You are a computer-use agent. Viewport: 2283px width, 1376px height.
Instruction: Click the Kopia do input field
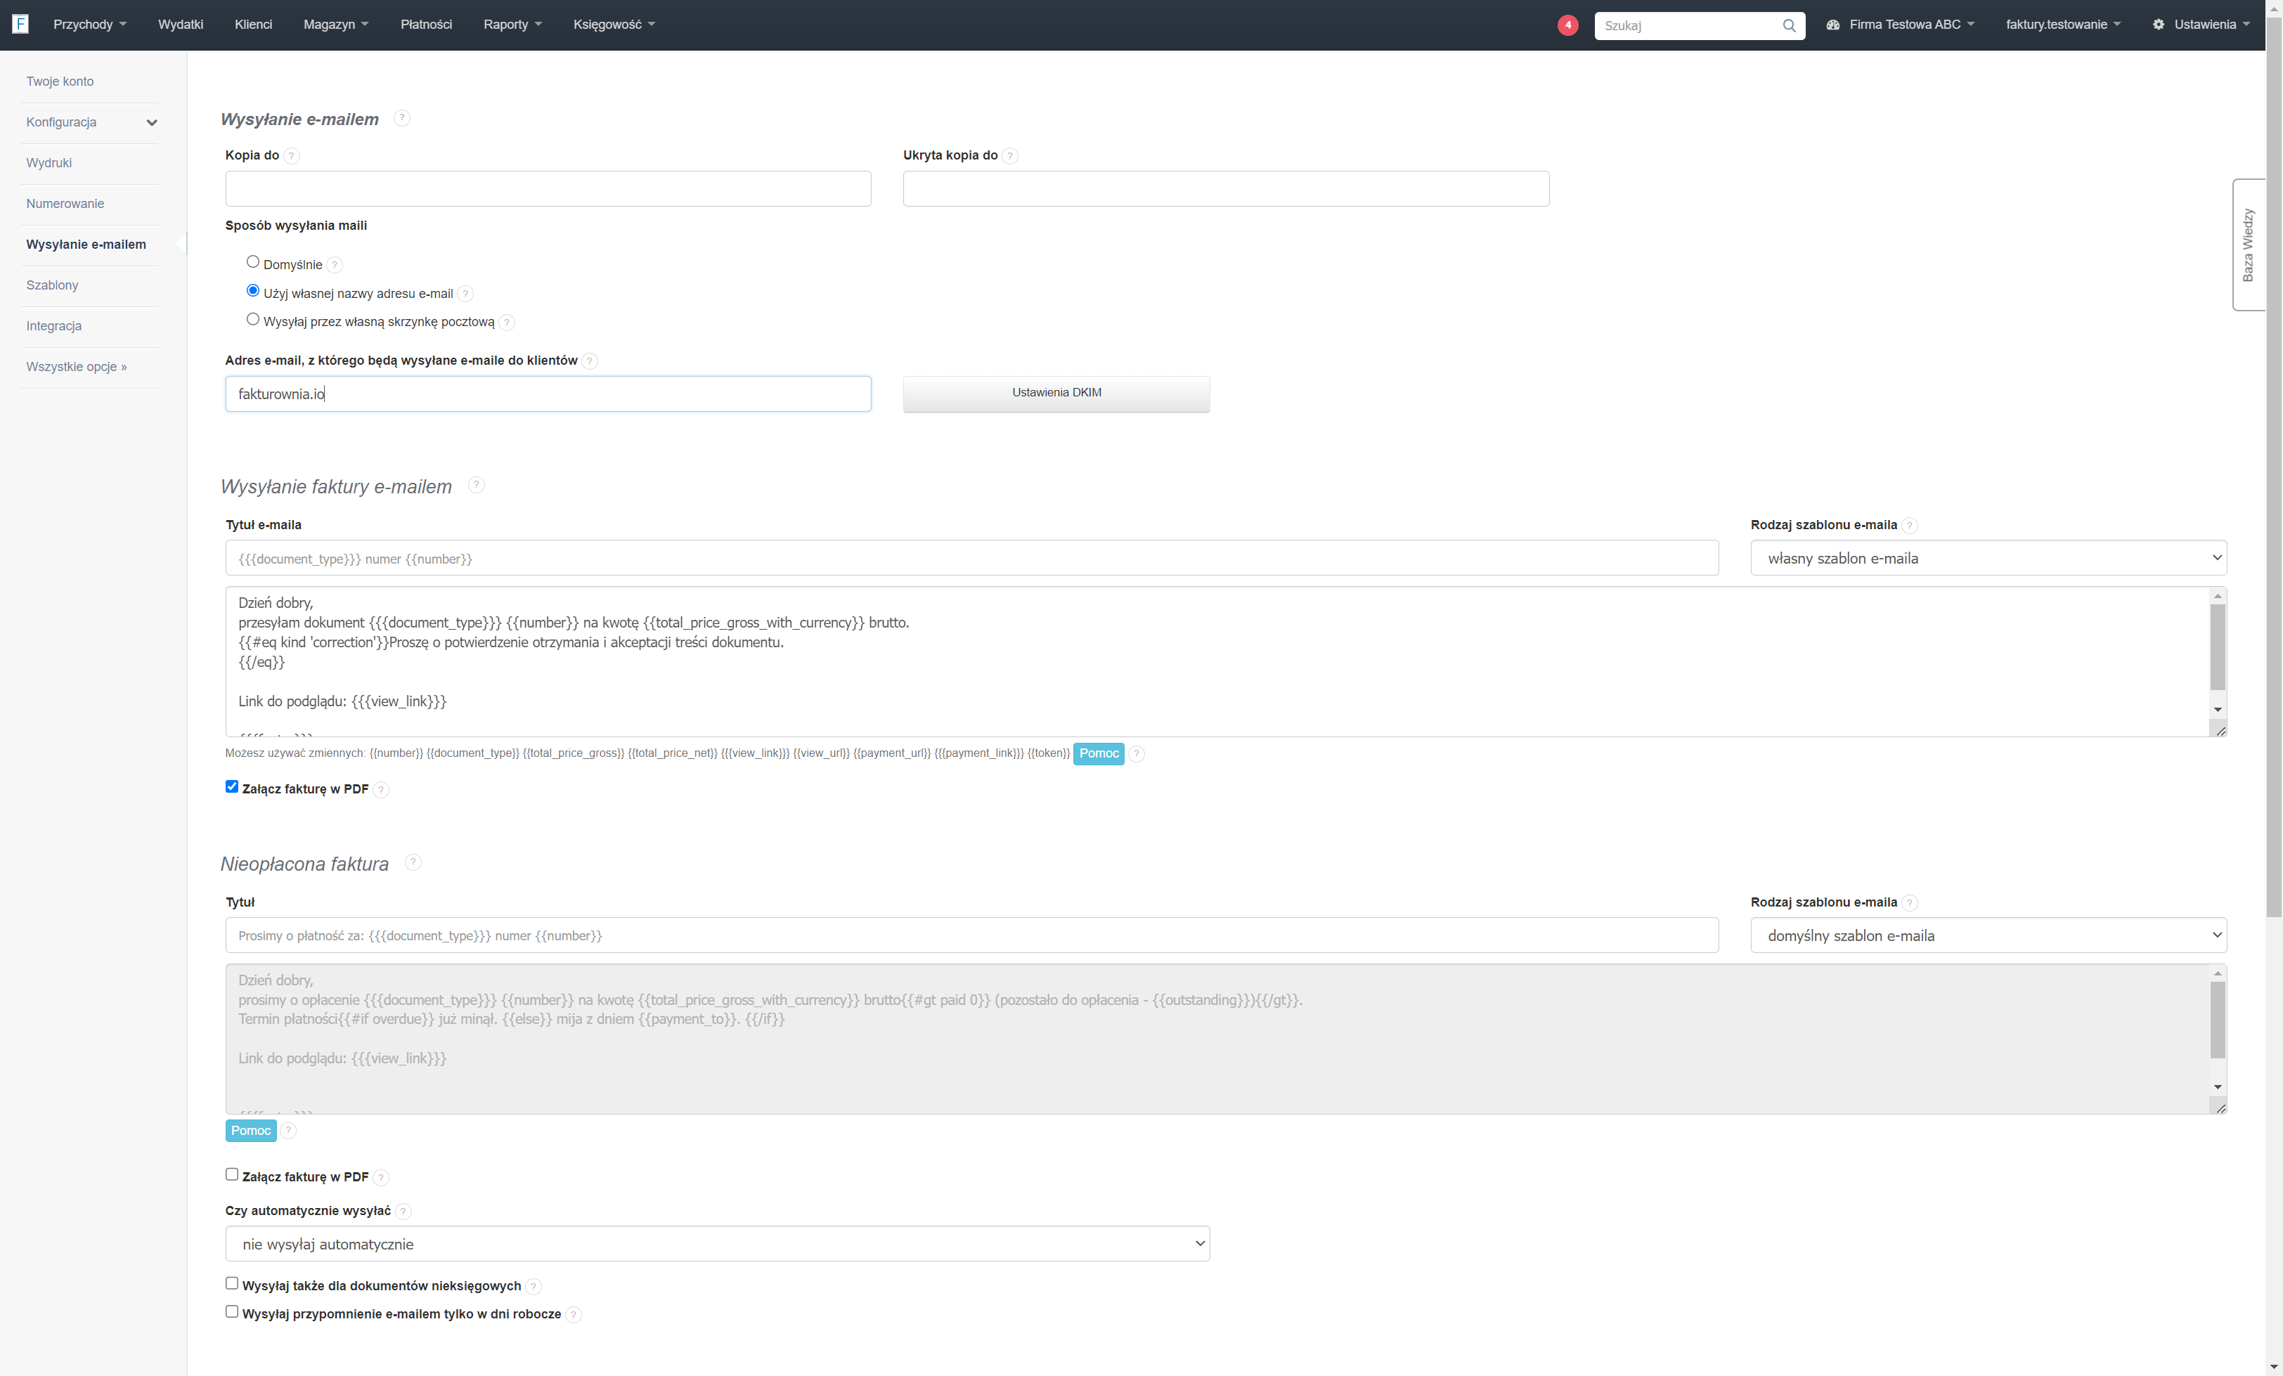pos(548,188)
